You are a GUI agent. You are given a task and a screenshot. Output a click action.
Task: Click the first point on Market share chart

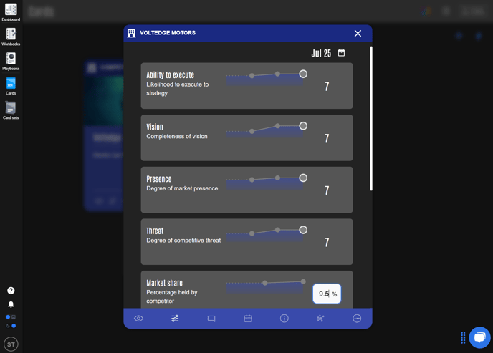pos(265,283)
